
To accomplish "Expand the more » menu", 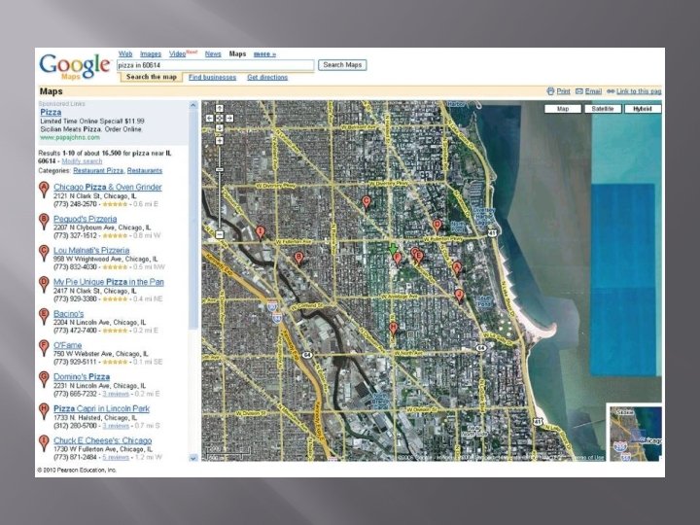I will point(264,54).
